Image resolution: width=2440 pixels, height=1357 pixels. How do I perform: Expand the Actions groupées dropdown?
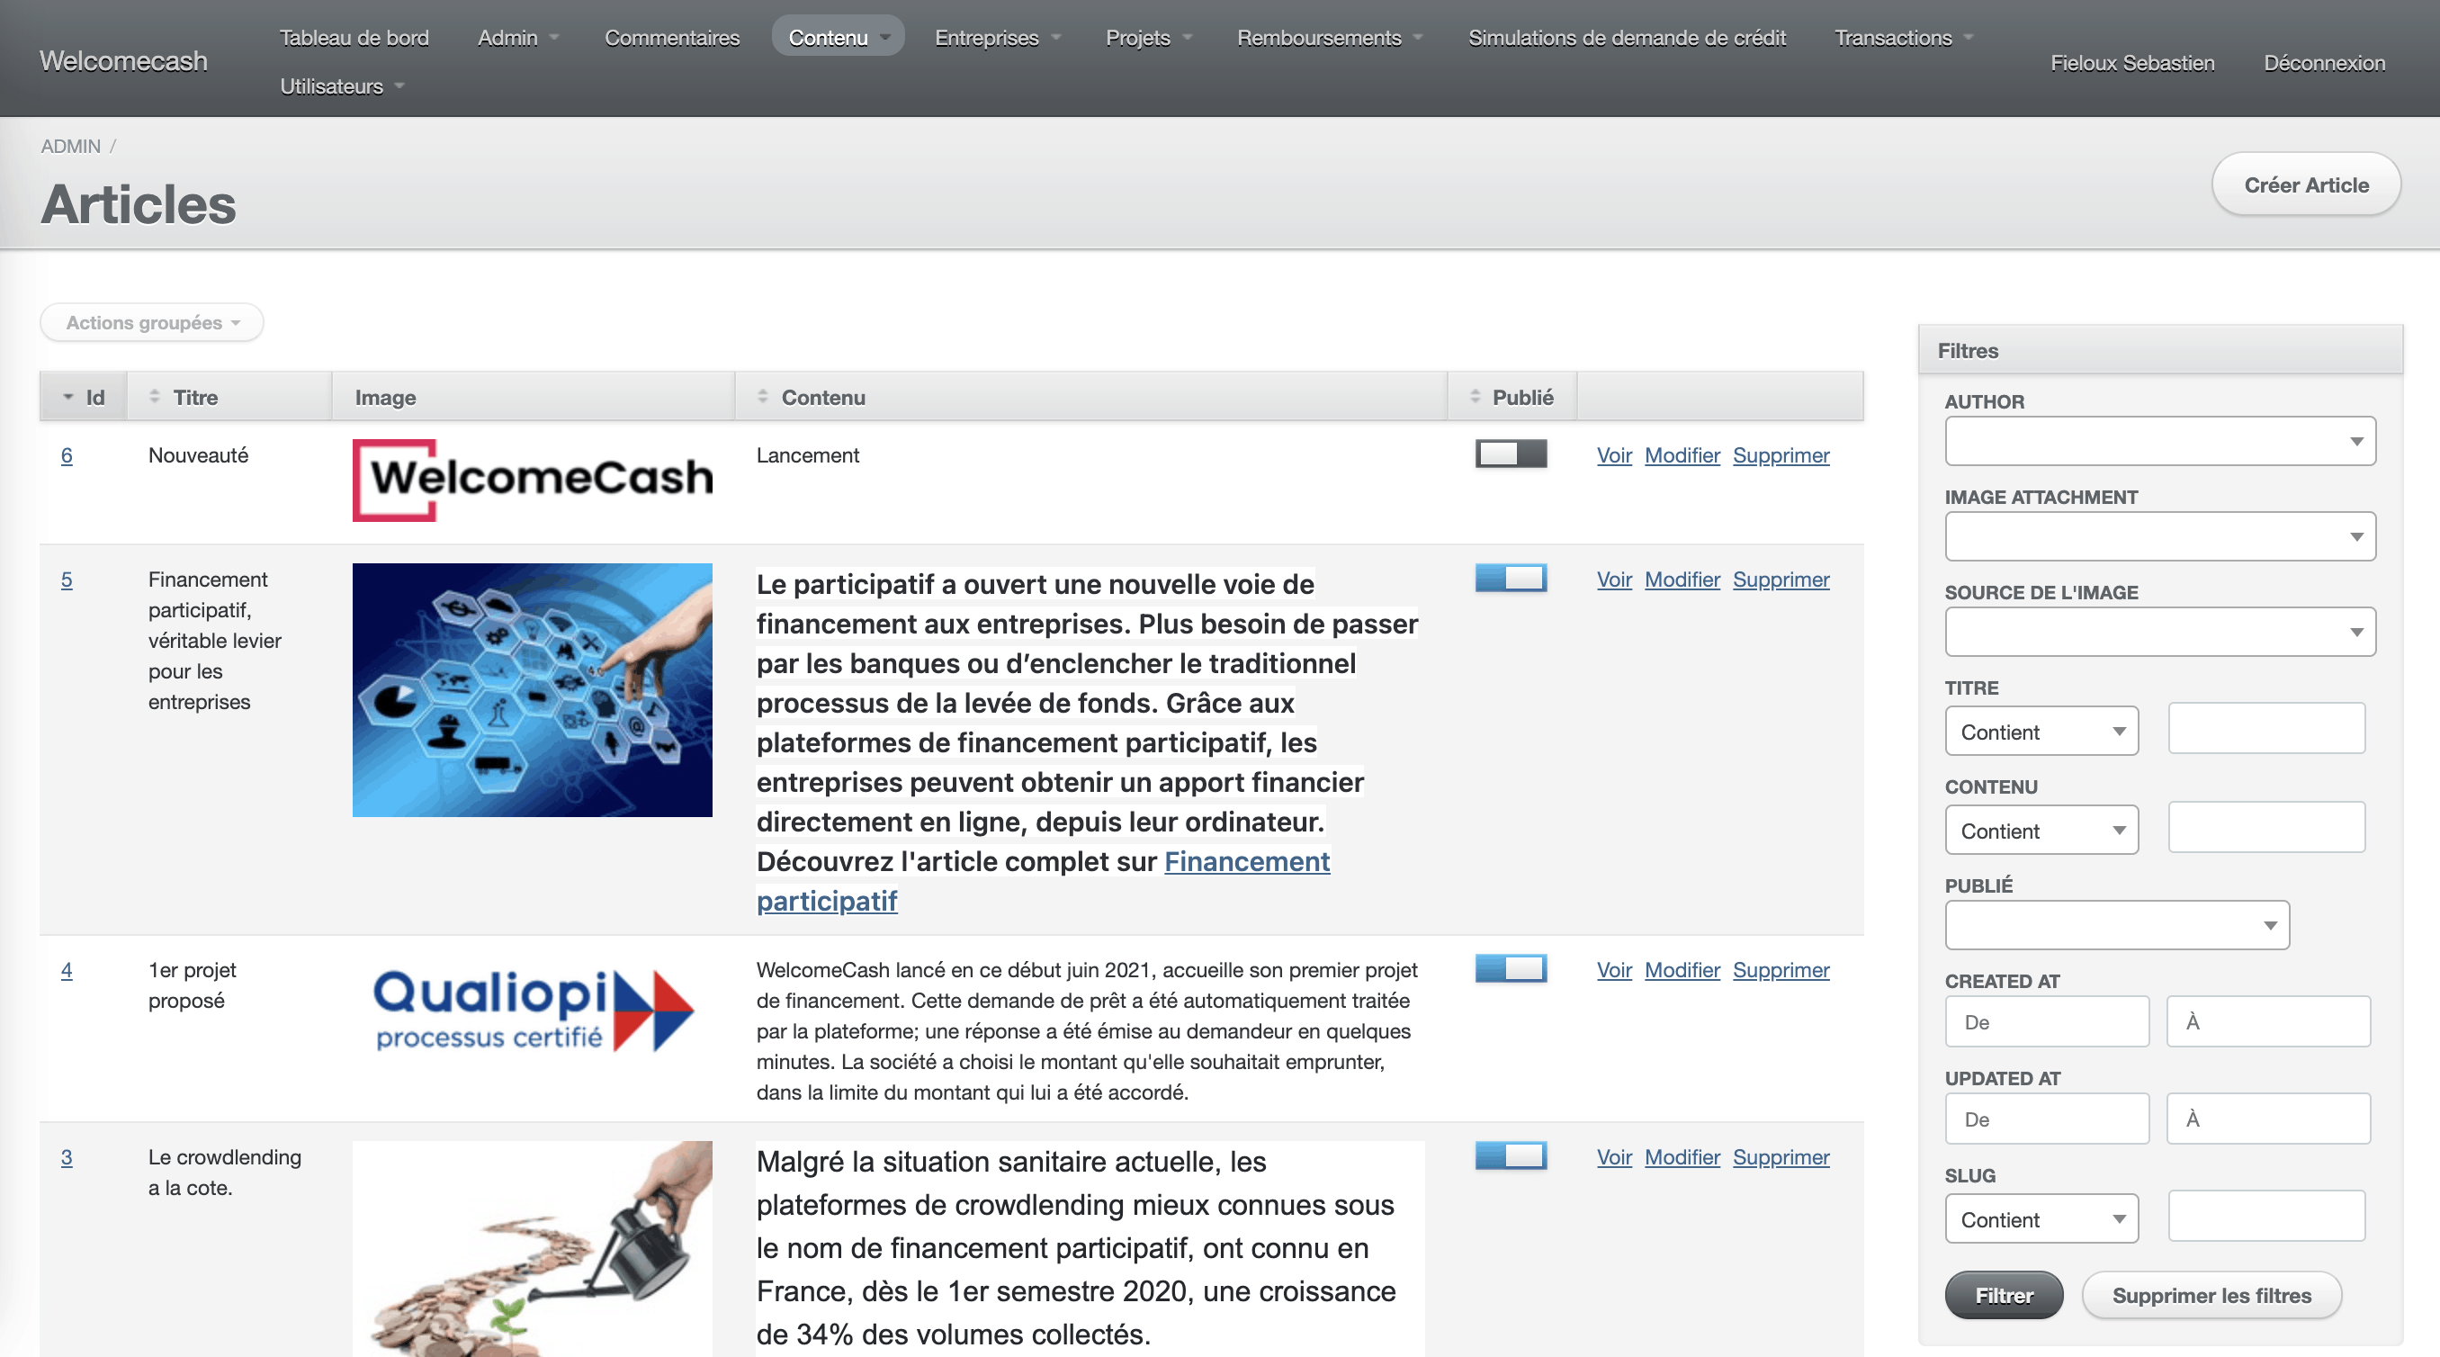(x=151, y=322)
